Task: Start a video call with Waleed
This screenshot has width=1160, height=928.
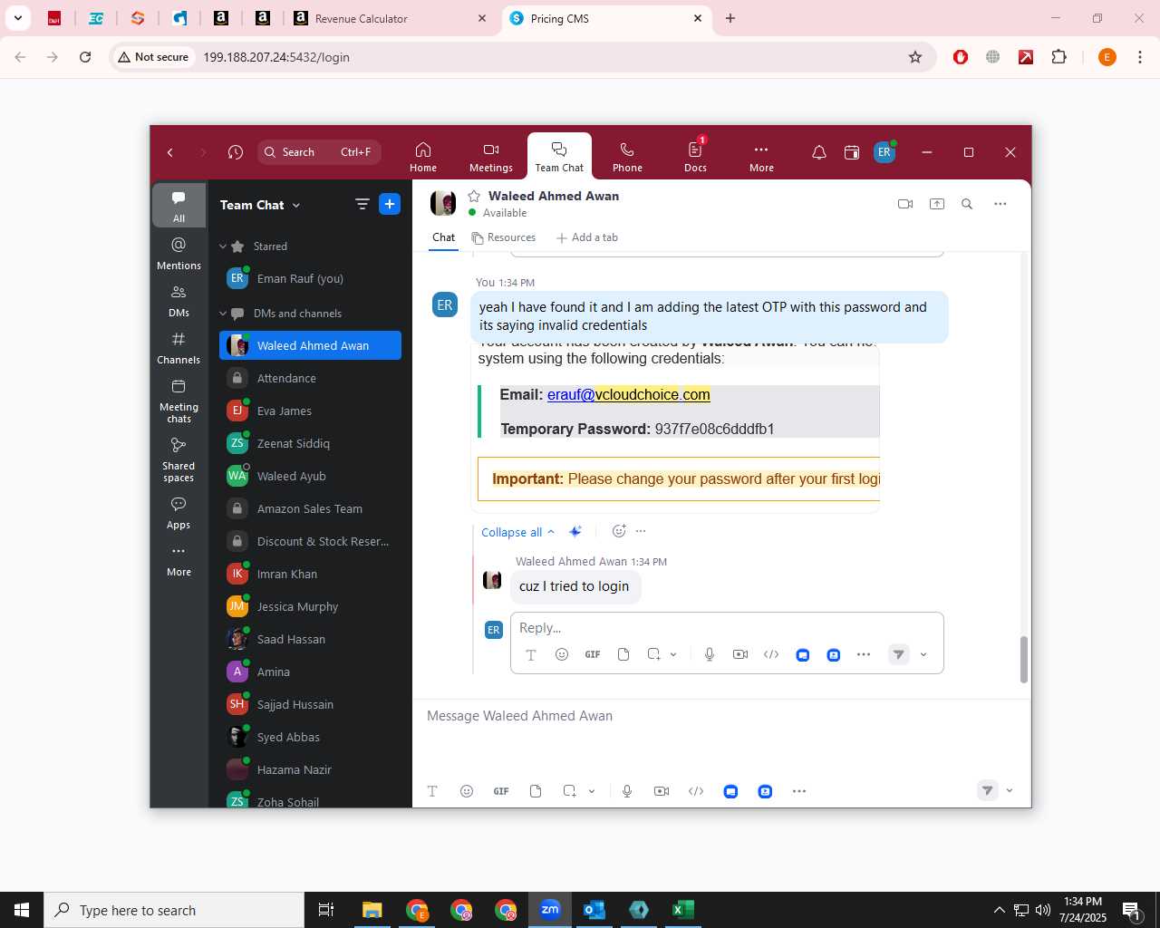Action: pos(905,204)
